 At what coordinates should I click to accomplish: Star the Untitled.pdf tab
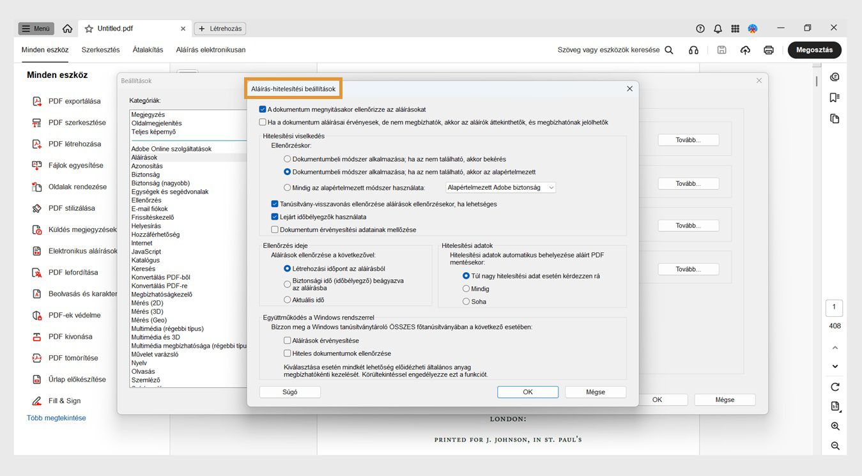89,29
